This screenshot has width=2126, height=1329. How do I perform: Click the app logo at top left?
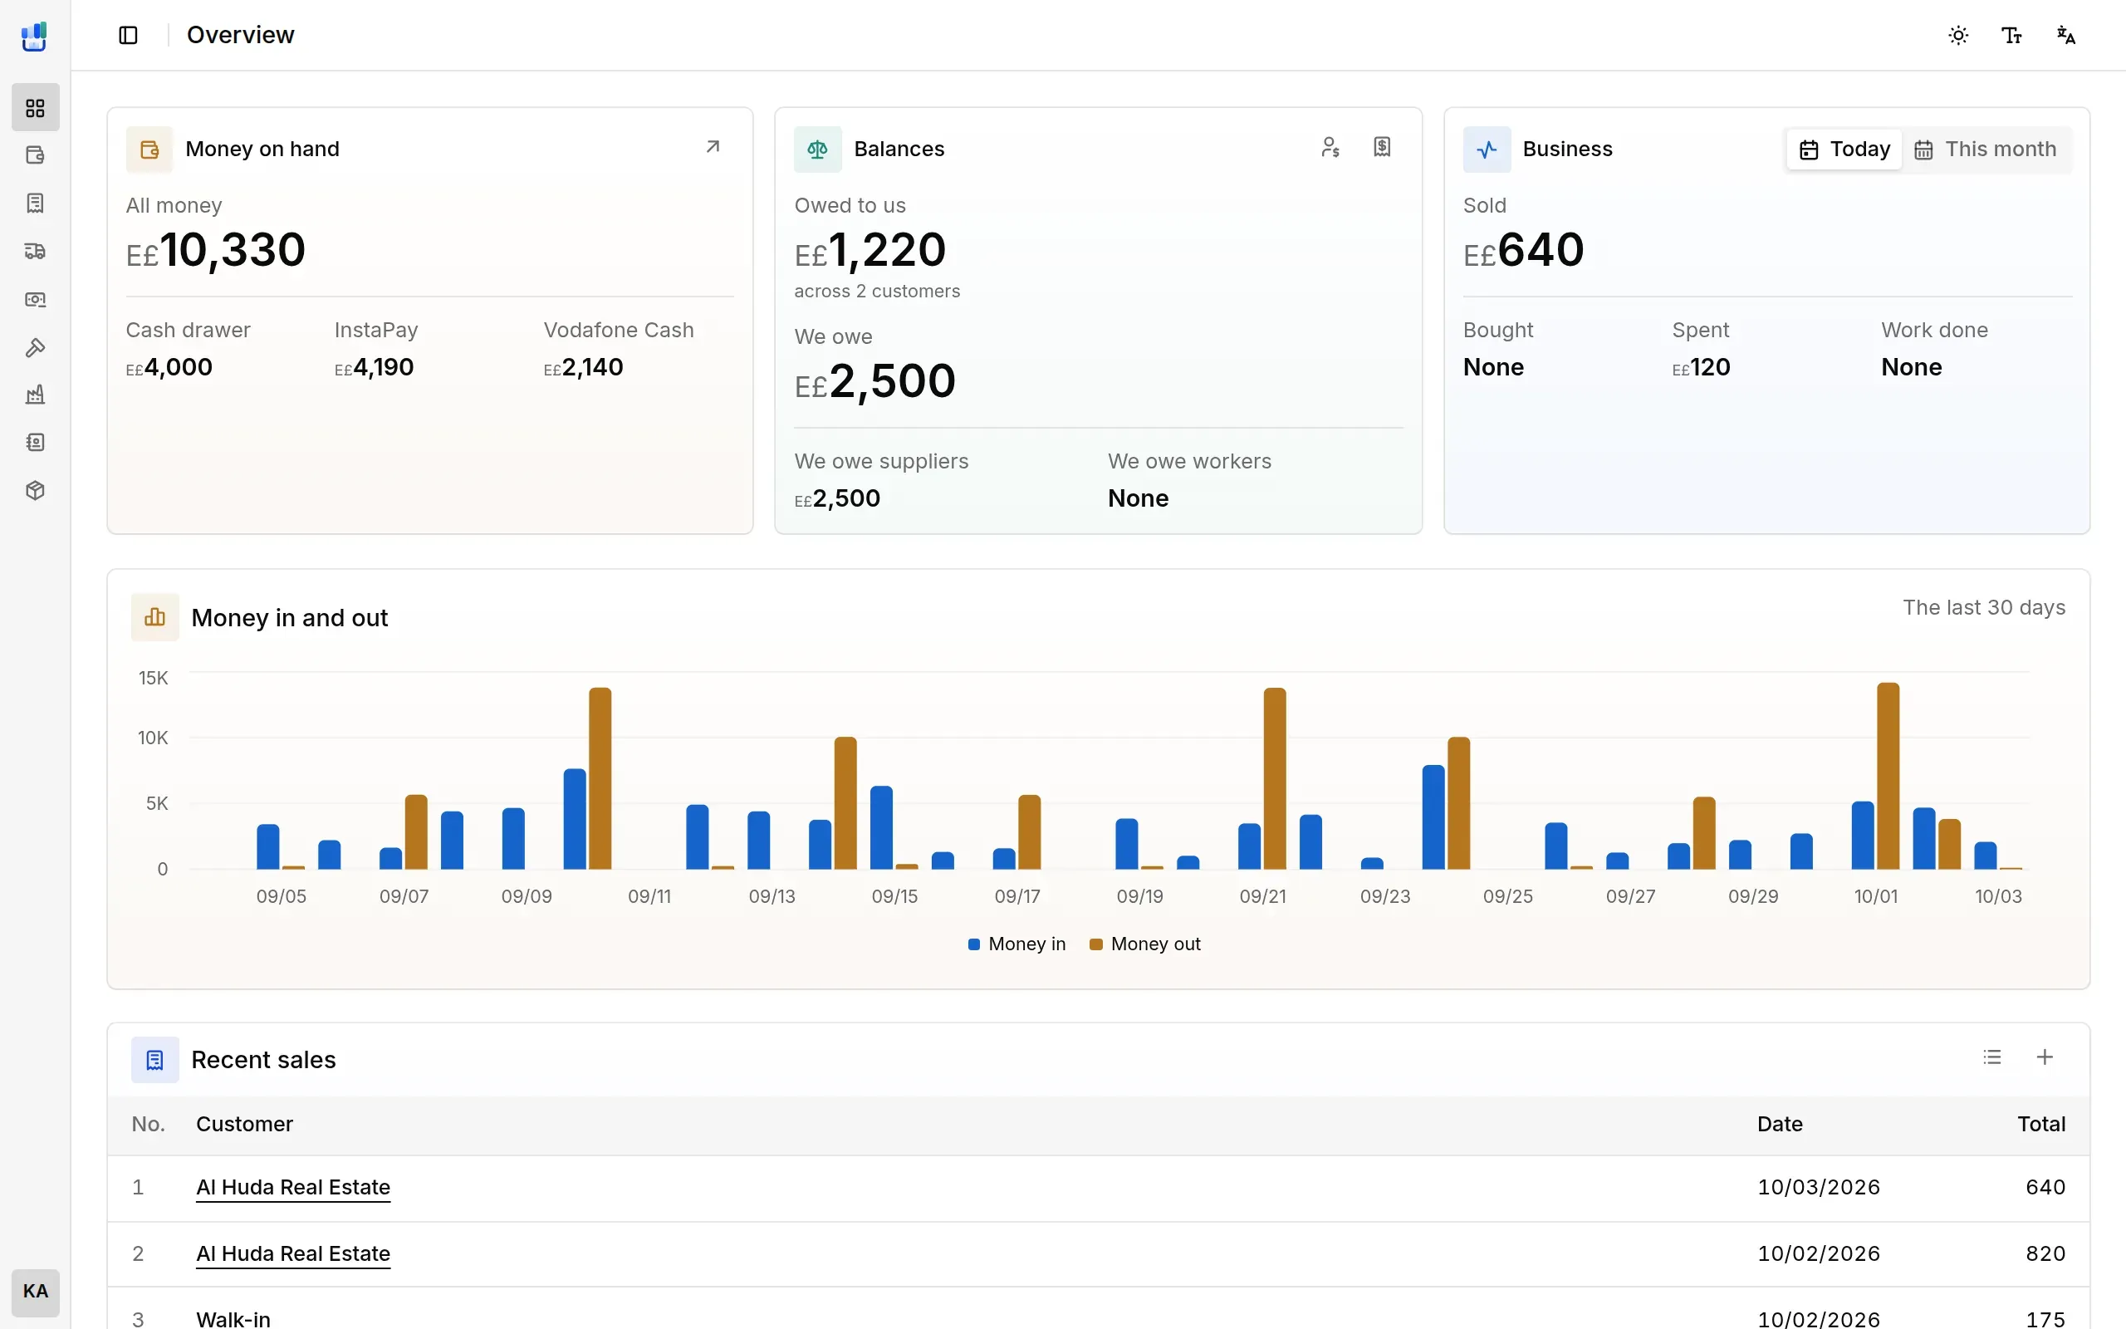pos(34,36)
